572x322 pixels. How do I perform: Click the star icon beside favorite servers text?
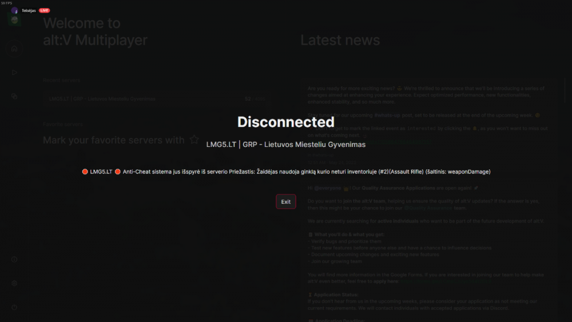[x=194, y=140]
